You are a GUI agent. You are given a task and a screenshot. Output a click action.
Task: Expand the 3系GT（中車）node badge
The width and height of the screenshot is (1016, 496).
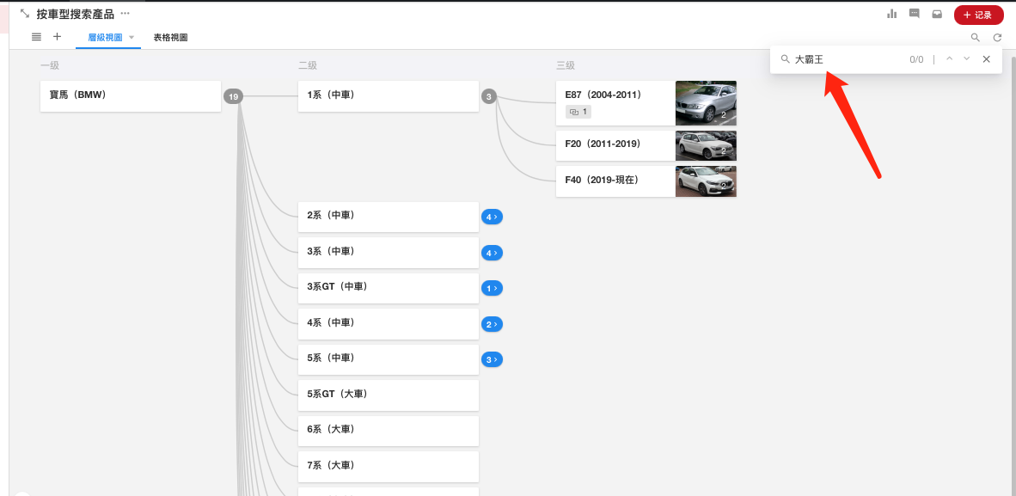point(492,288)
